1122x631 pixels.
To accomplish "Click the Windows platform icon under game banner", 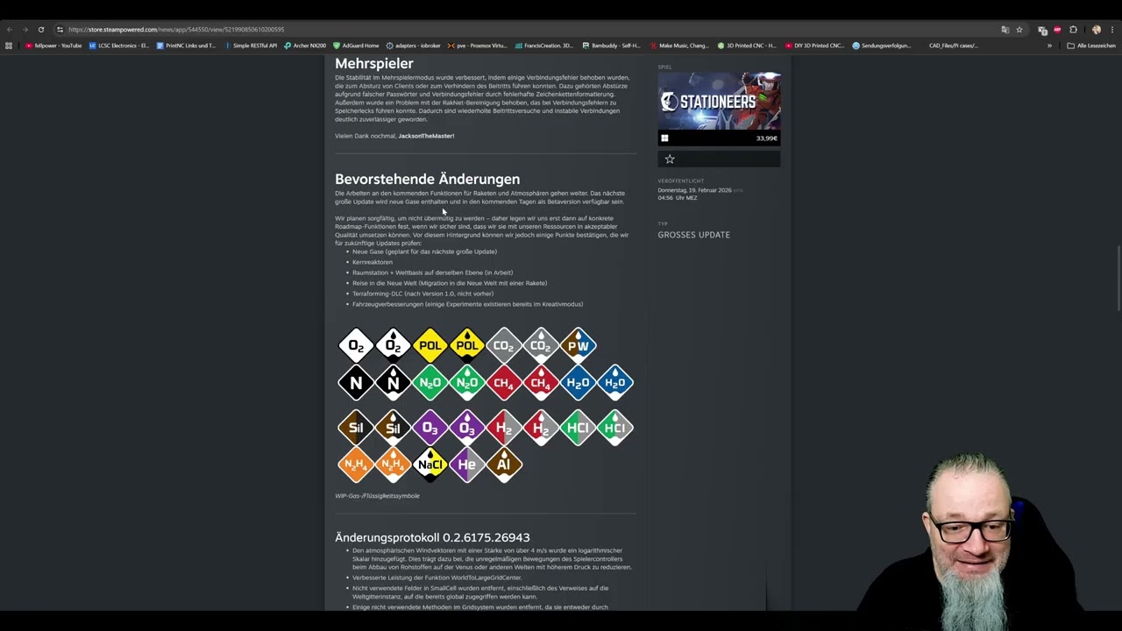I will click(664, 138).
